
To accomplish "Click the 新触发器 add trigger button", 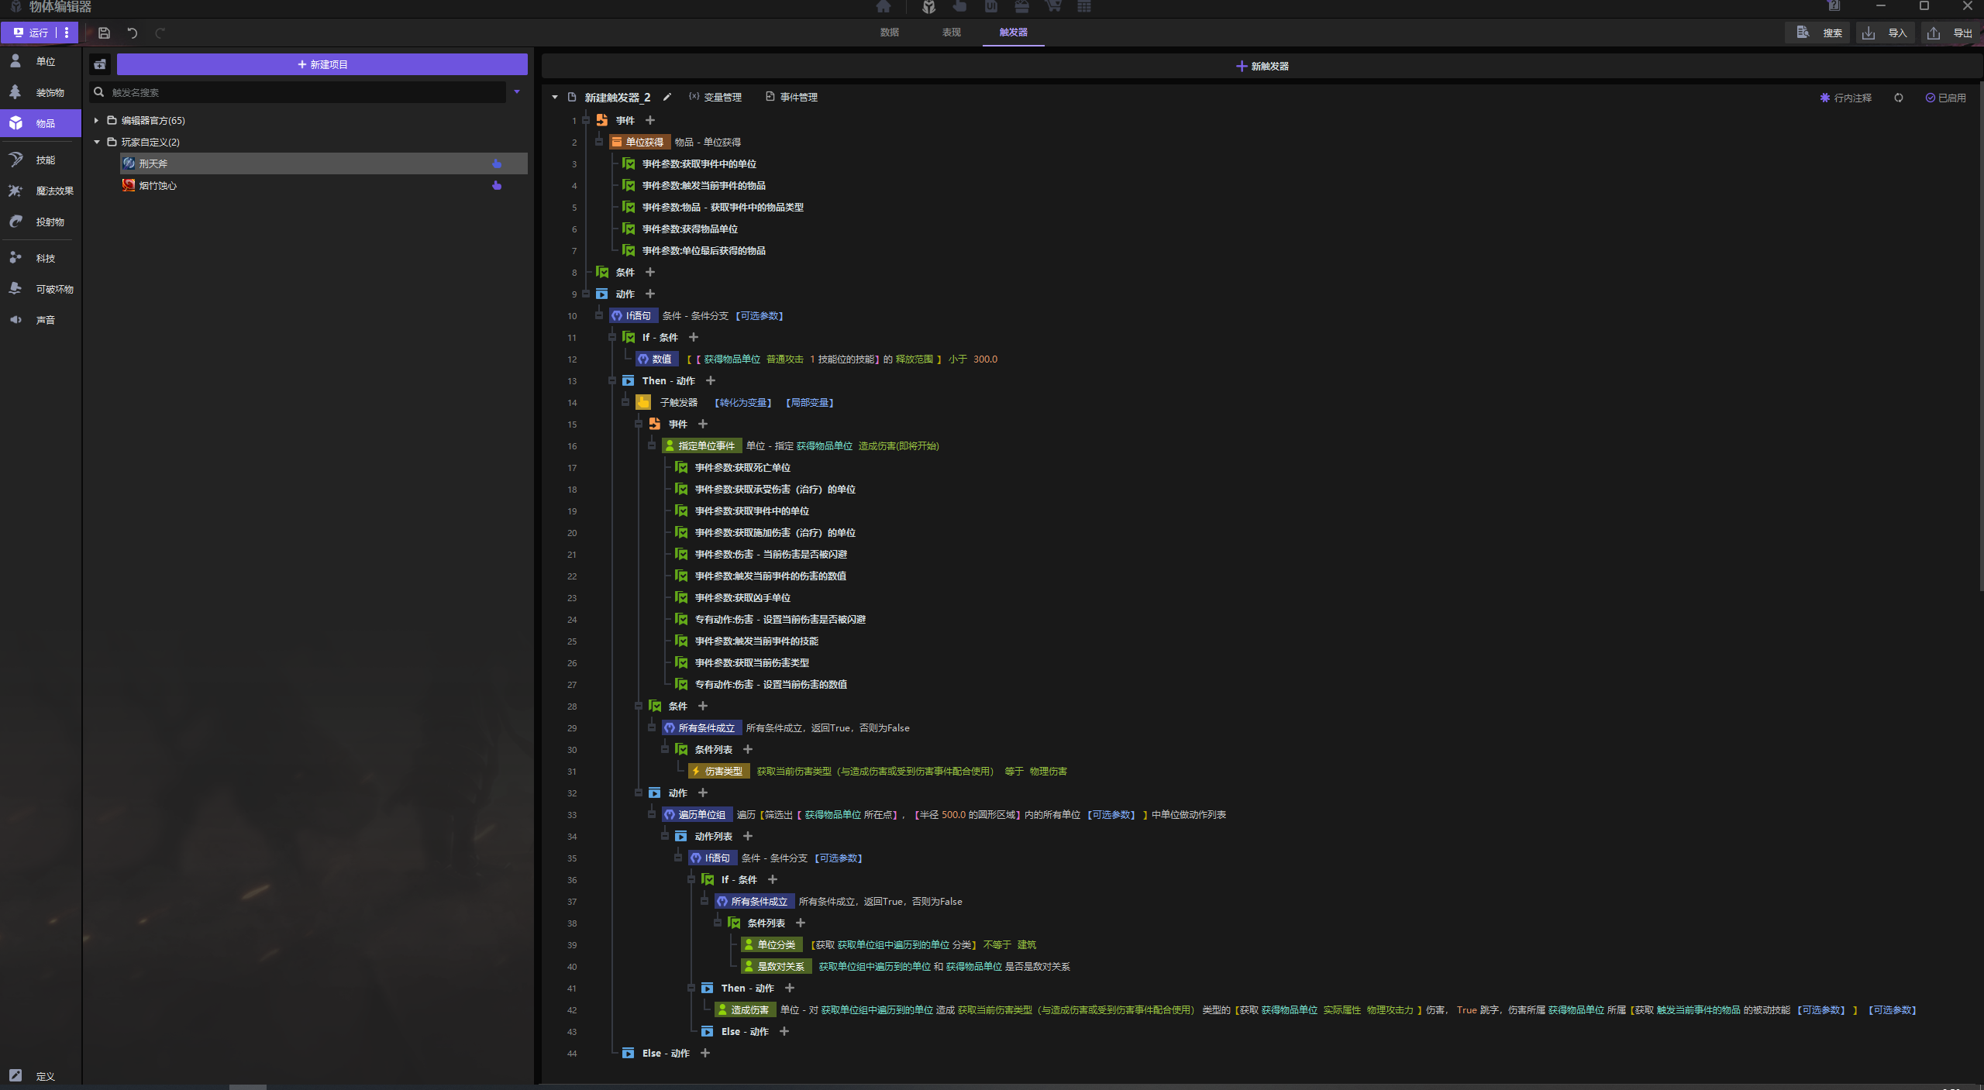I will pos(1262,67).
